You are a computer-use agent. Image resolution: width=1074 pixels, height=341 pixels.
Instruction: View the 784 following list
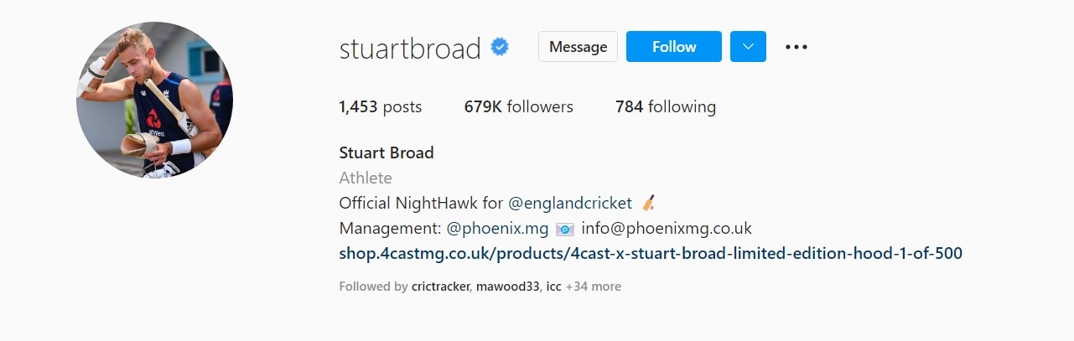(x=666, y=106)
